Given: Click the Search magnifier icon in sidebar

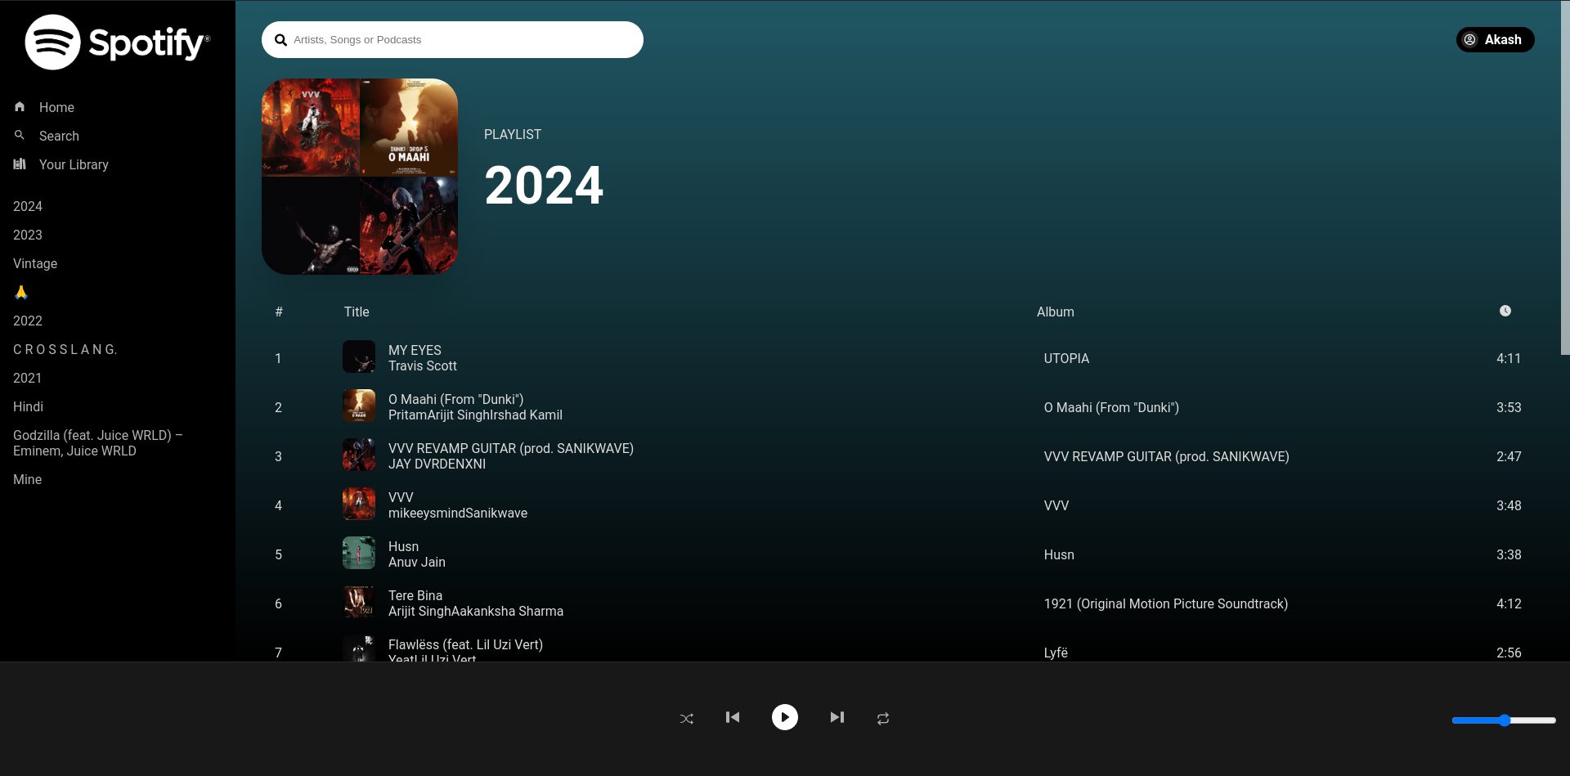Looking at the screenshot, I should pyautogui.click(x=20, y=135).
